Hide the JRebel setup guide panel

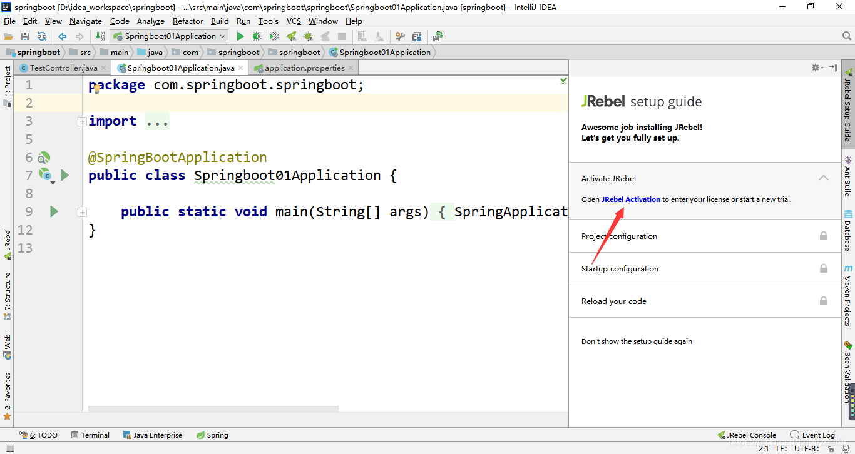833,68
